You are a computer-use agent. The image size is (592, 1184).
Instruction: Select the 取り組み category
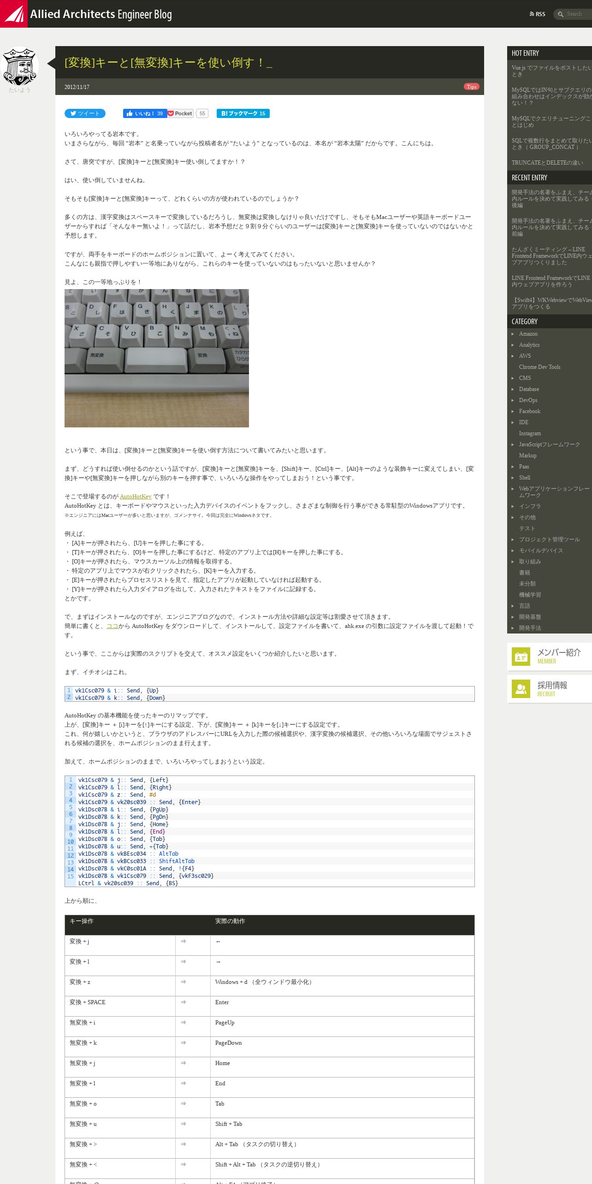[530, 562]
